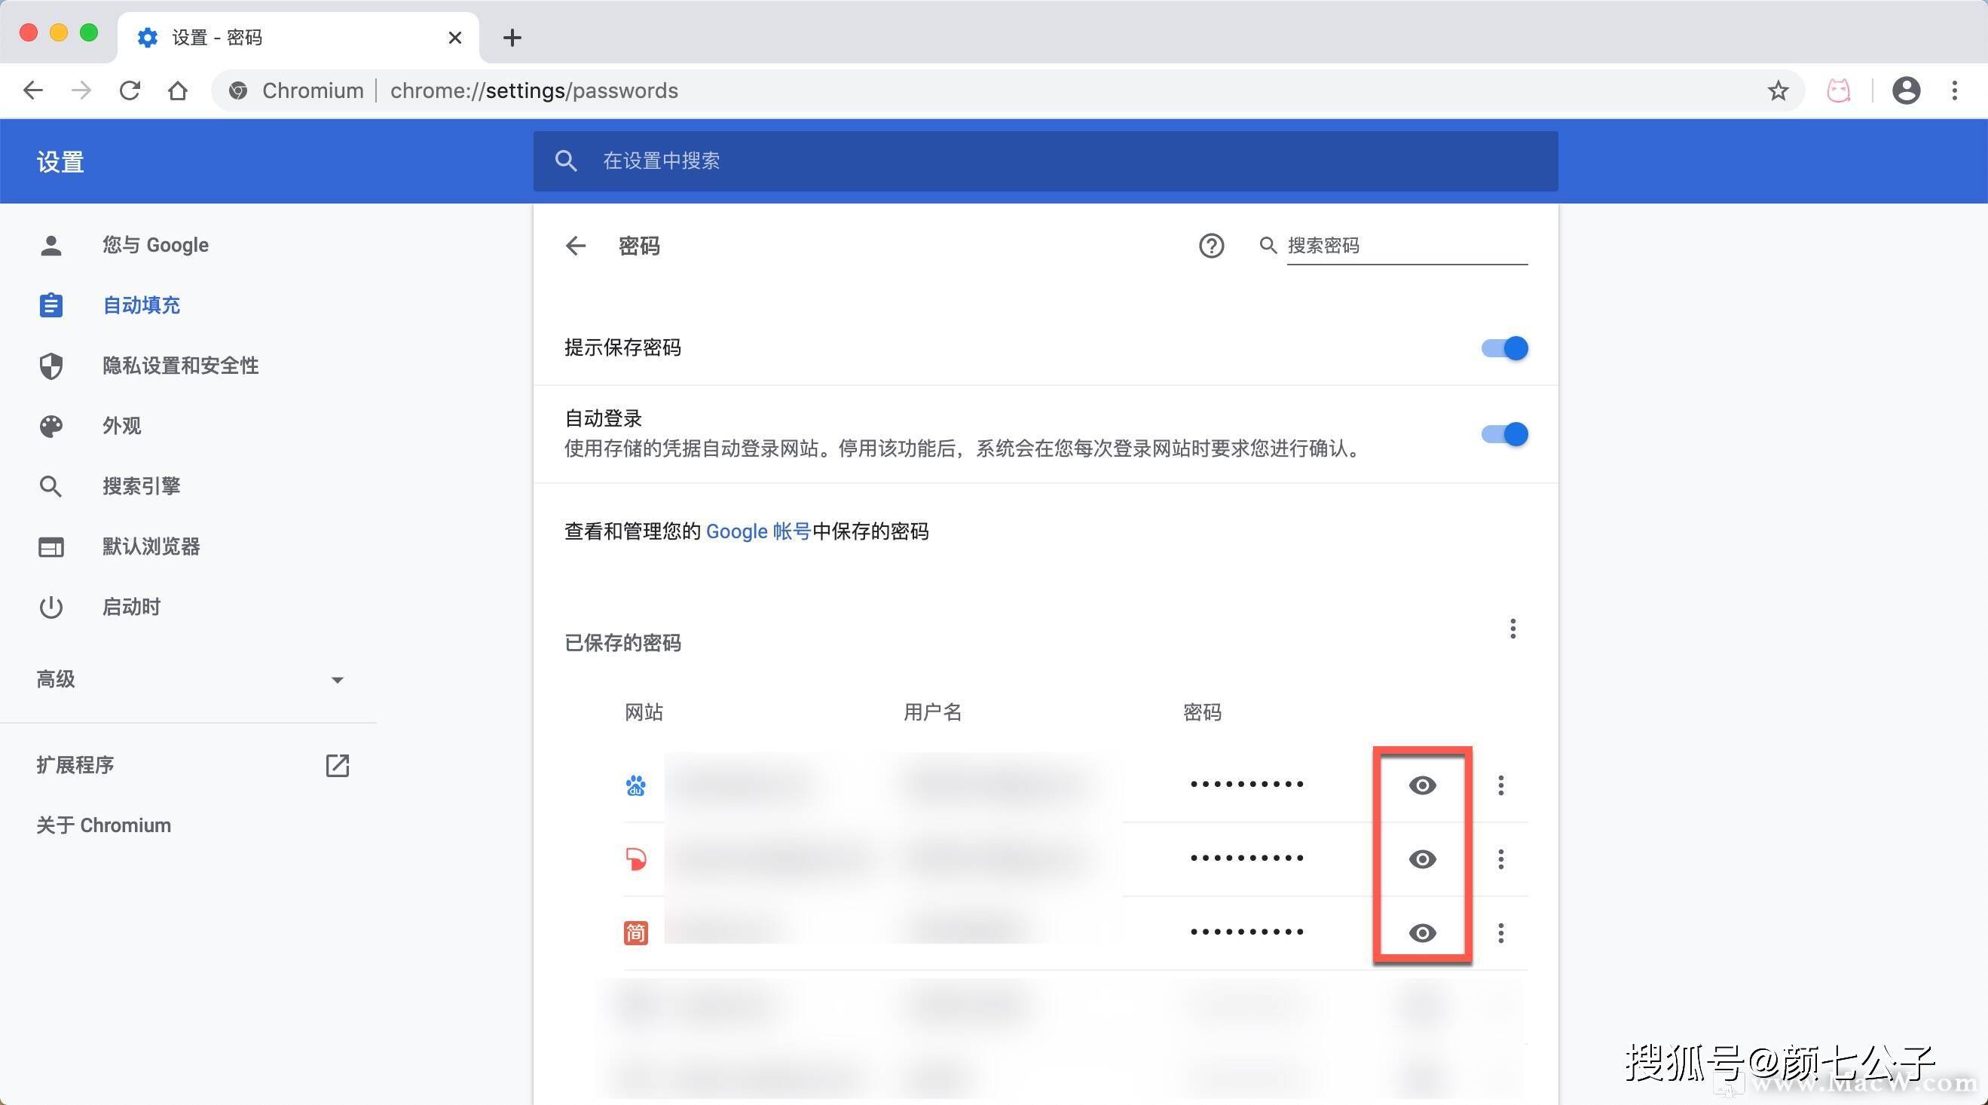1988x1105 pixels.
Task: Click the 您与 Google person icon
Action: [x=51, y=246]
